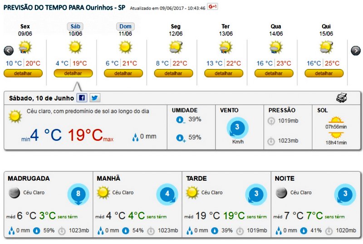Screen dimensions: 363x244
Task: Share forecast on Twitter icon
Action: pos(95,98)
